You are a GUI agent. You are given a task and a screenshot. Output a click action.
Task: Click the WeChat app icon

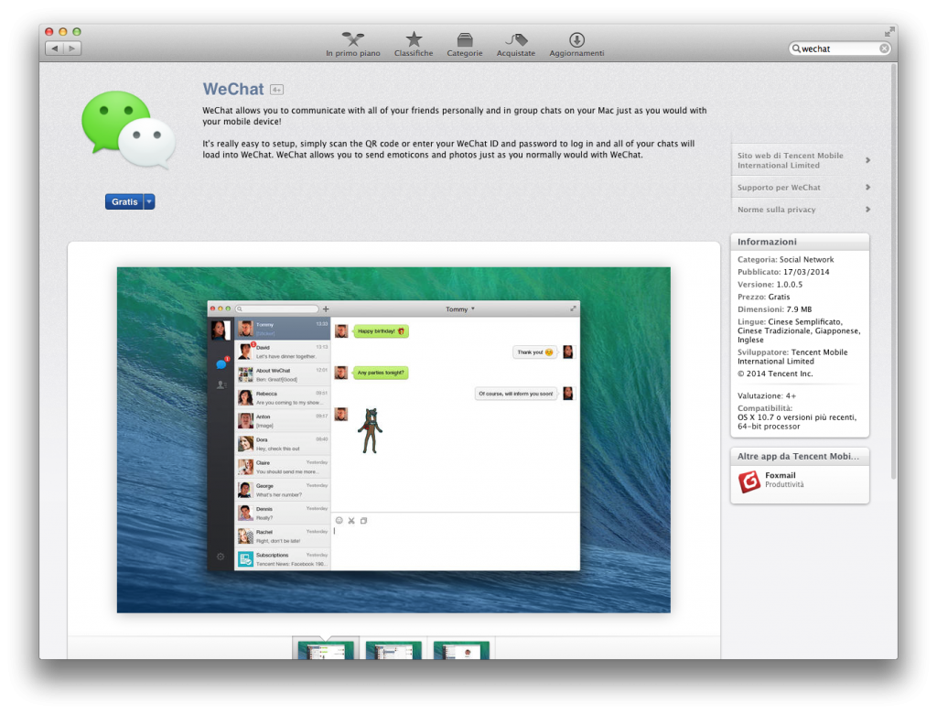(131, 129)
